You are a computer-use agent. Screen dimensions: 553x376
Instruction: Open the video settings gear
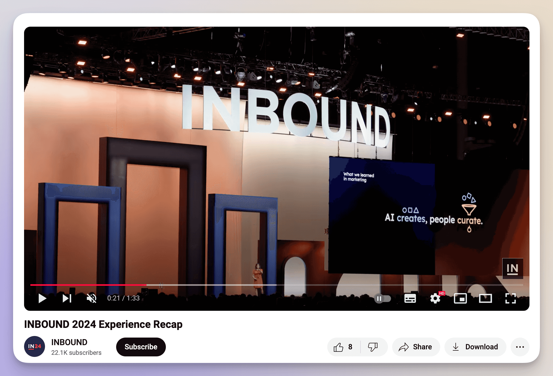pyautogui.click(x=436, y=298)
